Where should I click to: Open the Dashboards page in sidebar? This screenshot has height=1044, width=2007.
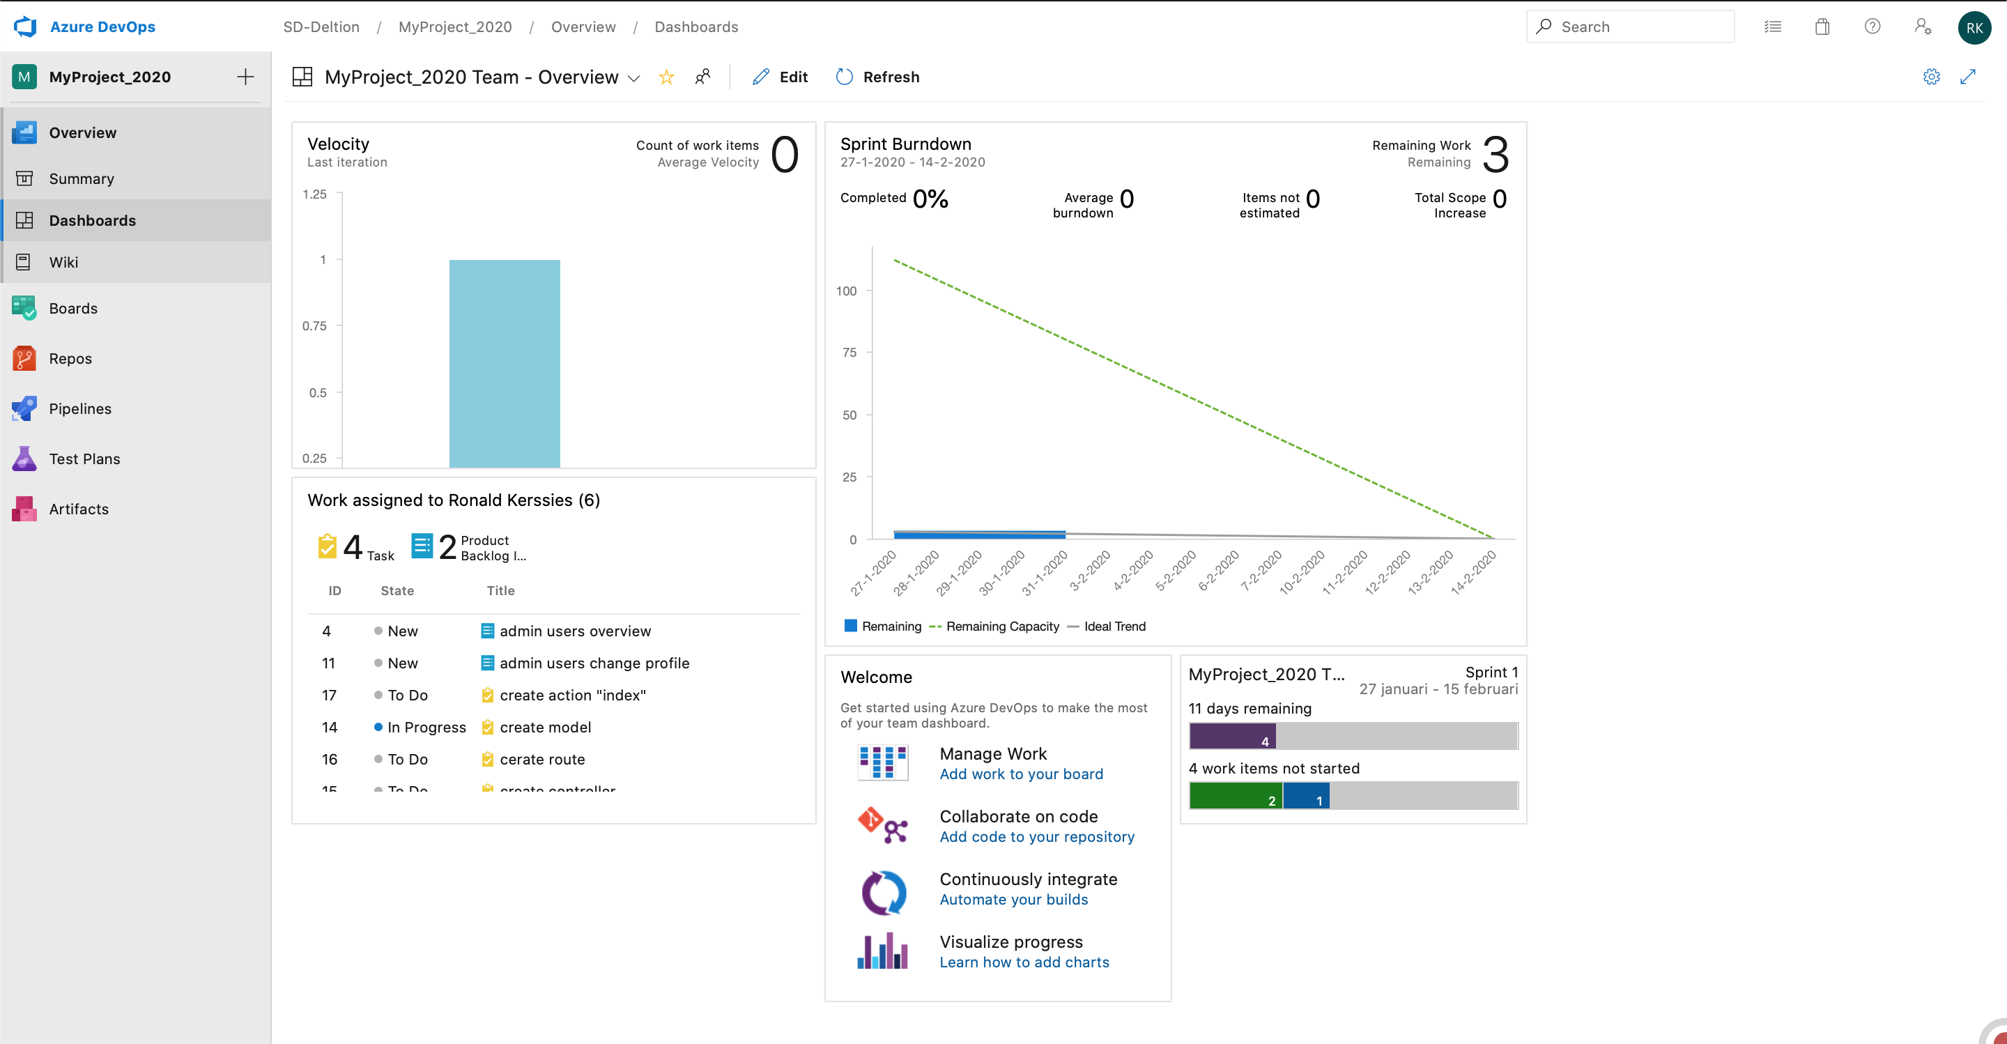click(136, 220)
